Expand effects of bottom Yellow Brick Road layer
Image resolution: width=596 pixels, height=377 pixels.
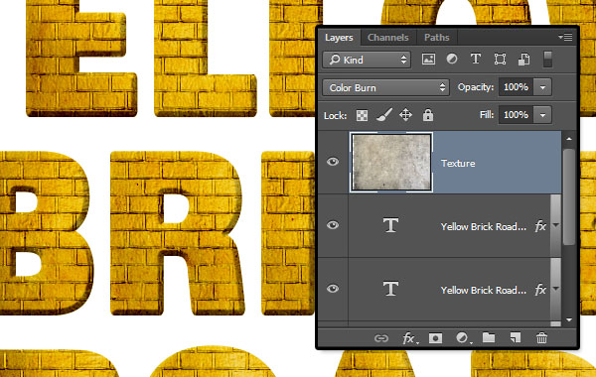[555, 289]
